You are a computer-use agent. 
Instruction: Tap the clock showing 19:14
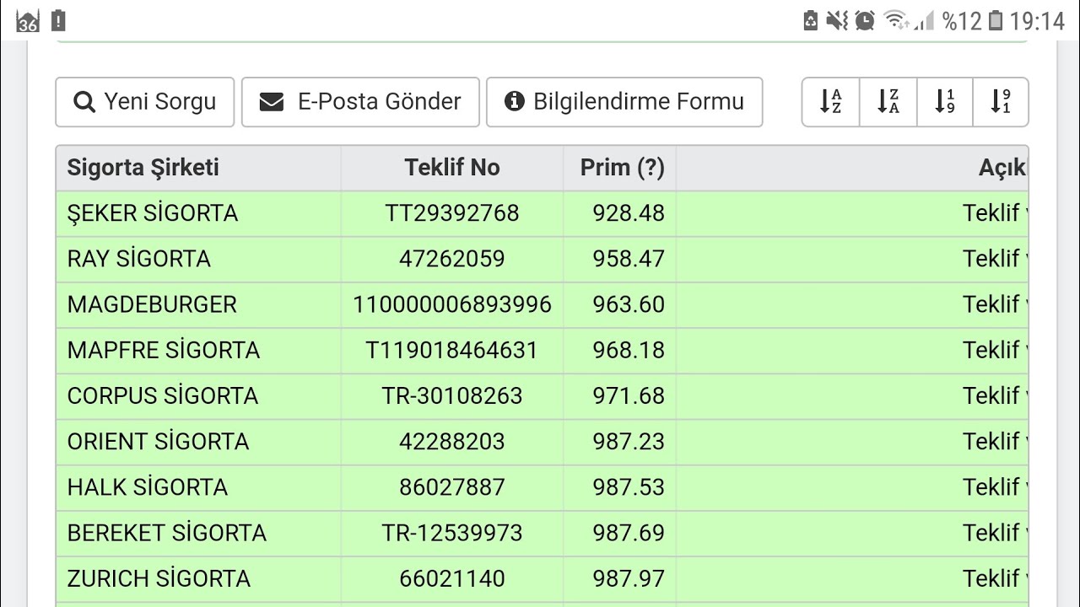click(x=1038, y=21)
